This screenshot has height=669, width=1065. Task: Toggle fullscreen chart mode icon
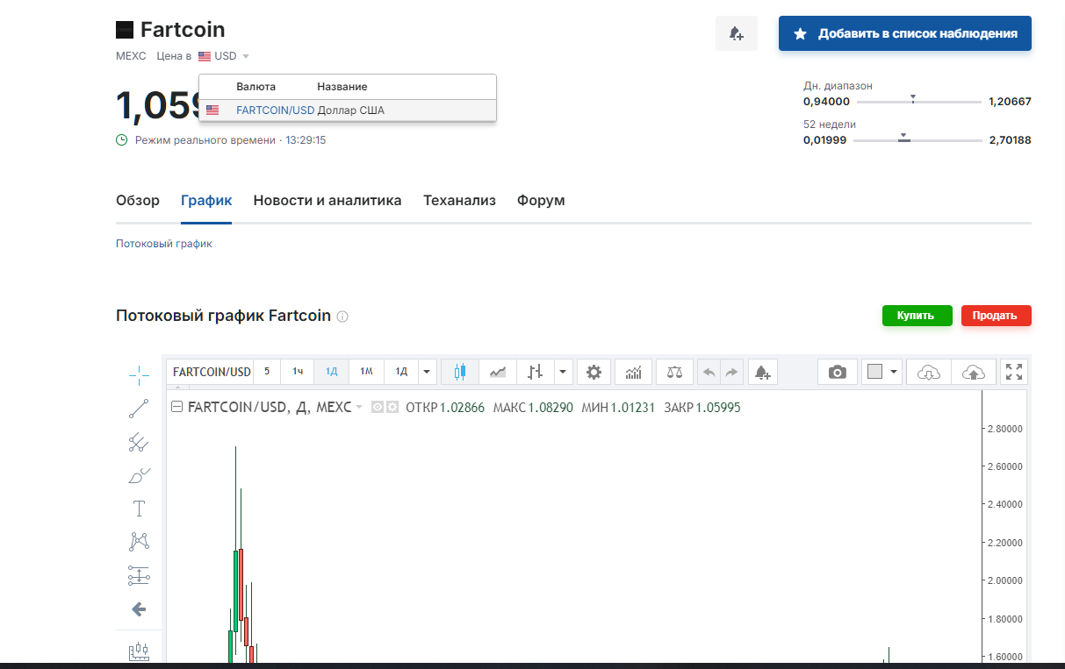tap(1014, 372)
